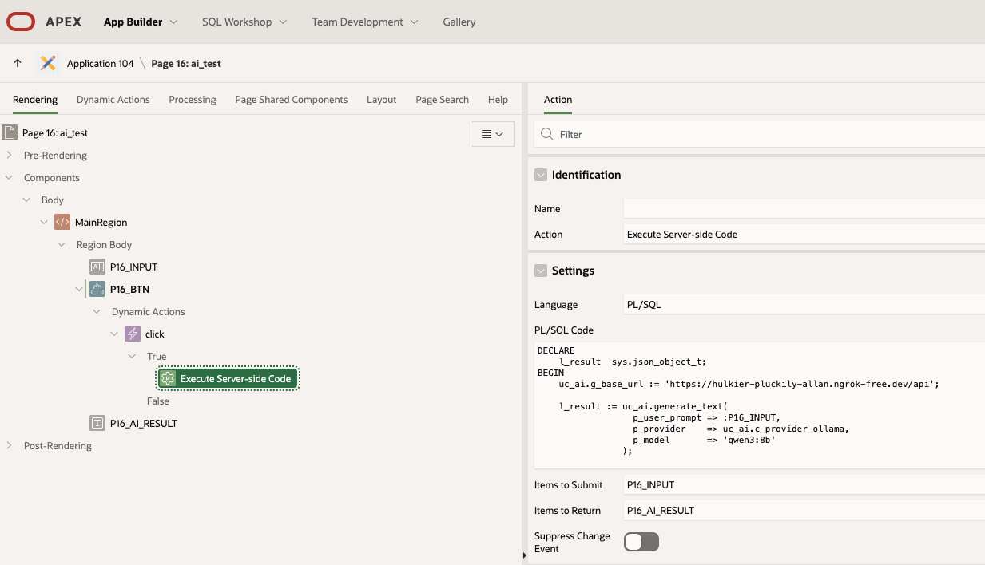Open the Application 104 breadcrumb link
The image size is (985, 565).
[101, 63]
